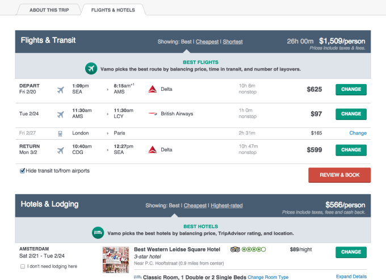This screenshot has width=386, height=280.
Task: Click the train icon on the London–Paris row
Action: [60, 133]
